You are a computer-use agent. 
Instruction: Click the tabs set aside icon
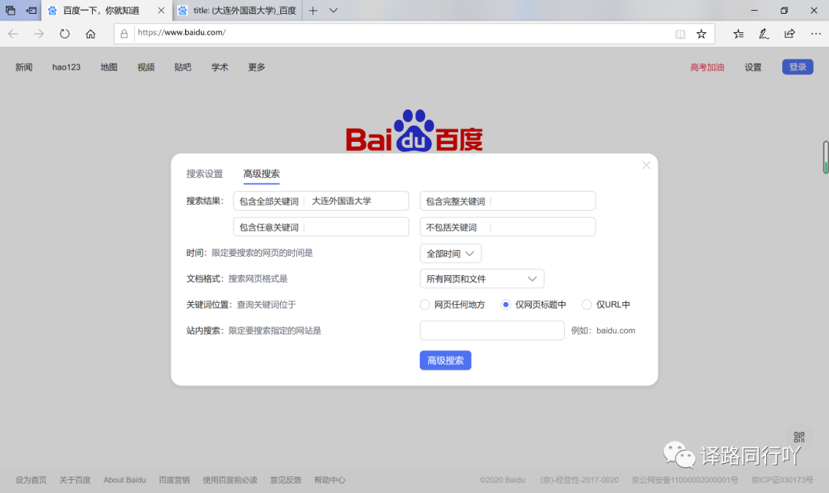[11, 10]
